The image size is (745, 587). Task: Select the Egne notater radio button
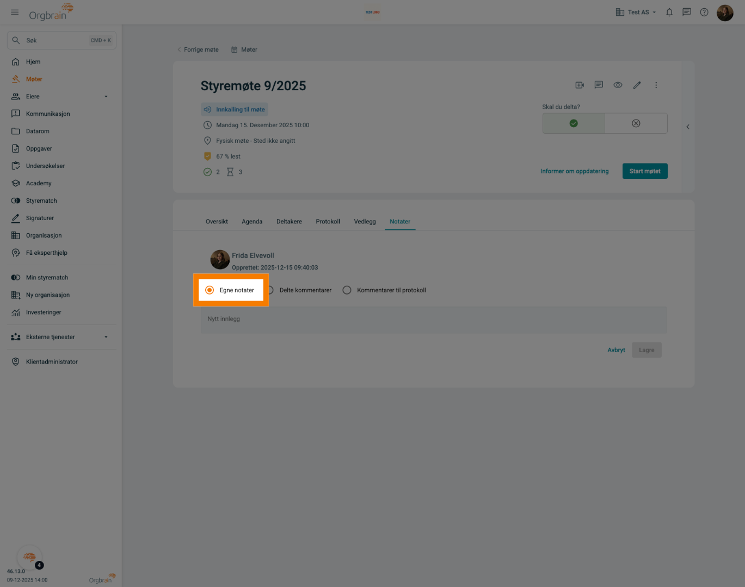coord(210,290)
